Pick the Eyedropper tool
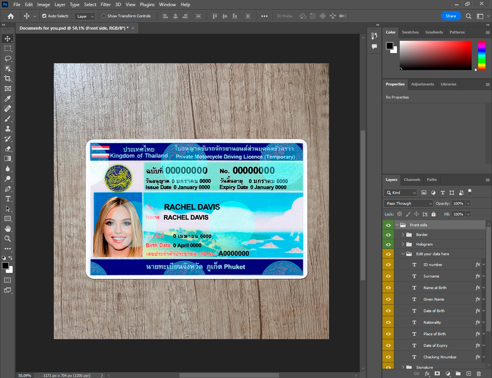The image size is (492, 378). click(8, 99)
